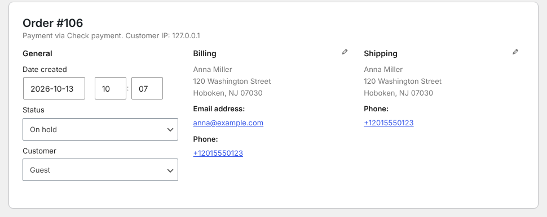
Task: Open the anna@example.com email link
Action: coord(228,123)
